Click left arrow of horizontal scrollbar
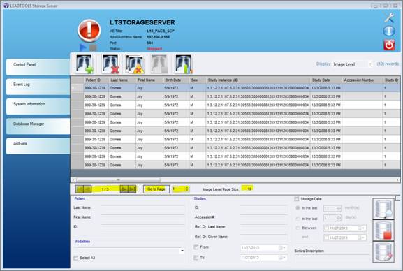This screenshot has width=403, height=271. point(73,180)
